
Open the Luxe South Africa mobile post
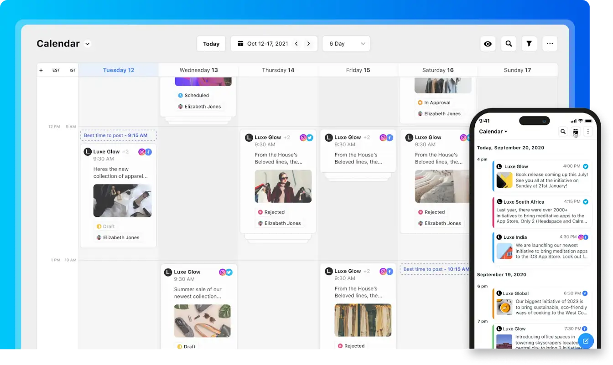click(542, 212)
